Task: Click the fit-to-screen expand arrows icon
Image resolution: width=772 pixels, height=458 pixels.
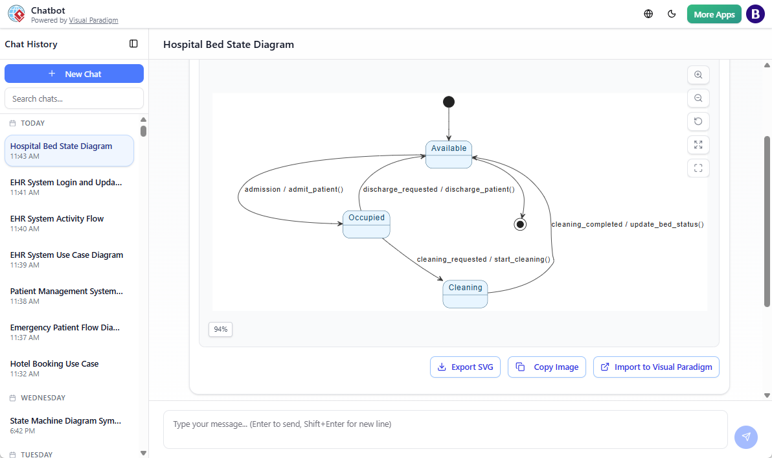Action: [698, 144]
